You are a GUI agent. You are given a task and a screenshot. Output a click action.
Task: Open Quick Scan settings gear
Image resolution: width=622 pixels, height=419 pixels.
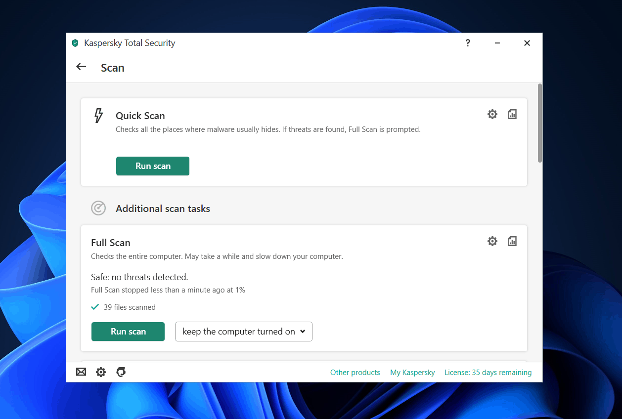pos(492,115)
